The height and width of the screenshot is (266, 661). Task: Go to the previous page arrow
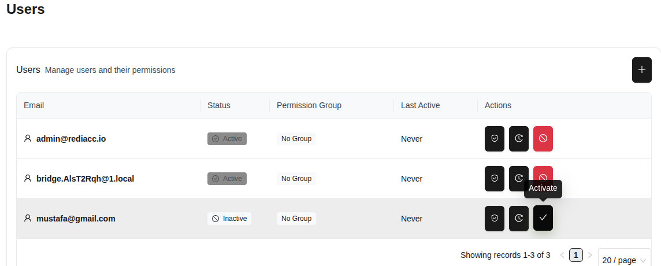click(x=562, y=255)
